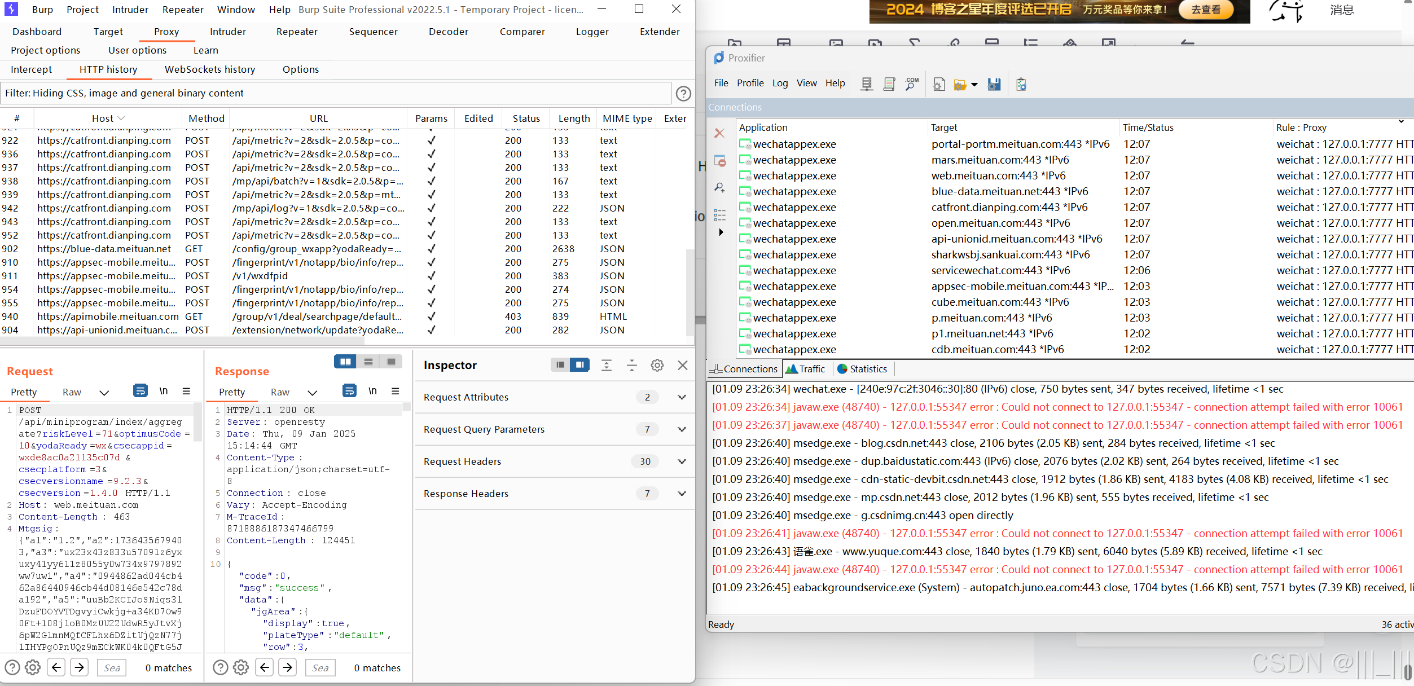The width and height of the screenshot is (1414, 686).
Task: Open Proxifier load profile dropdown arrow
Action: point(974,85)
